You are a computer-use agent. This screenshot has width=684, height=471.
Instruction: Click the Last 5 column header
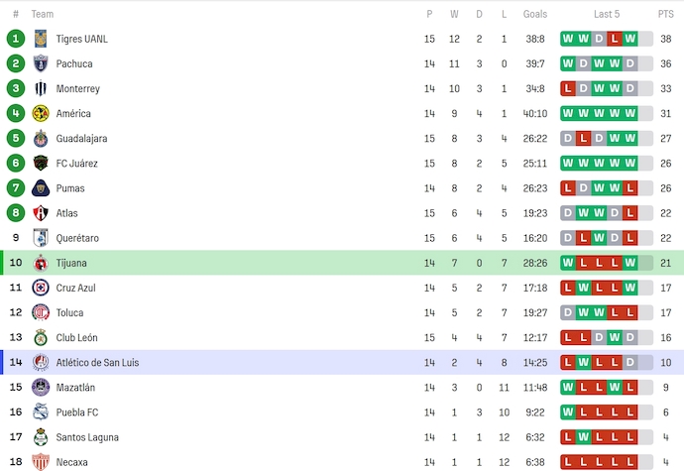pos(607,14)
